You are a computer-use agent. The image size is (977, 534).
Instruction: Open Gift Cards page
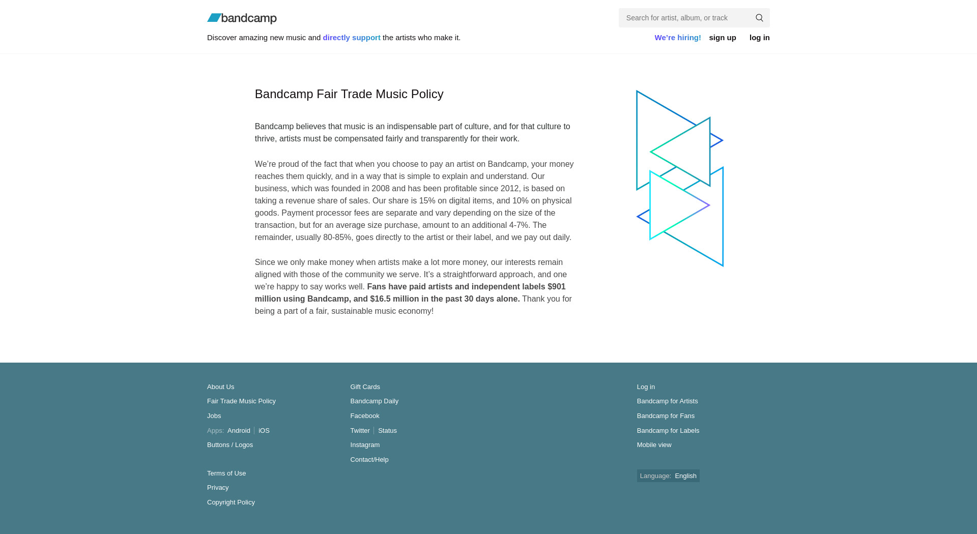pyautogui.click(x=365, y=387)
